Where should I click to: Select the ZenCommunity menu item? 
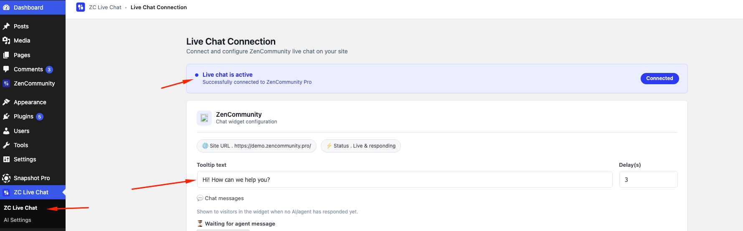33,83
